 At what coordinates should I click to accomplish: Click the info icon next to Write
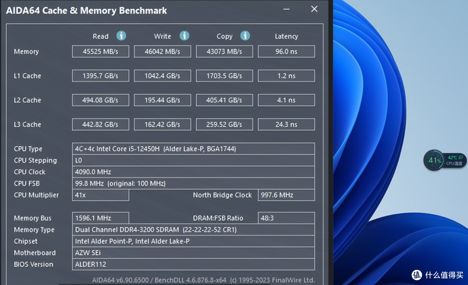tap(184, 36)
